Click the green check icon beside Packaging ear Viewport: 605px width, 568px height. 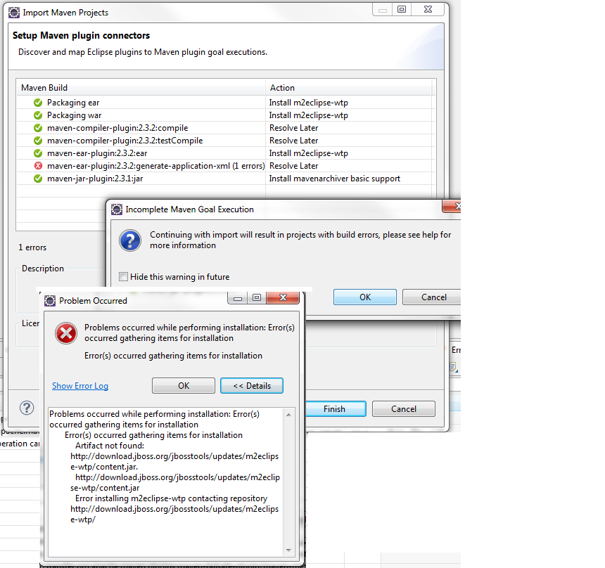coord(38,103)
